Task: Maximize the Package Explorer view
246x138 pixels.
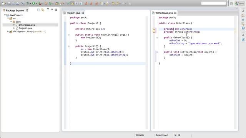Action: click(56, 10)
